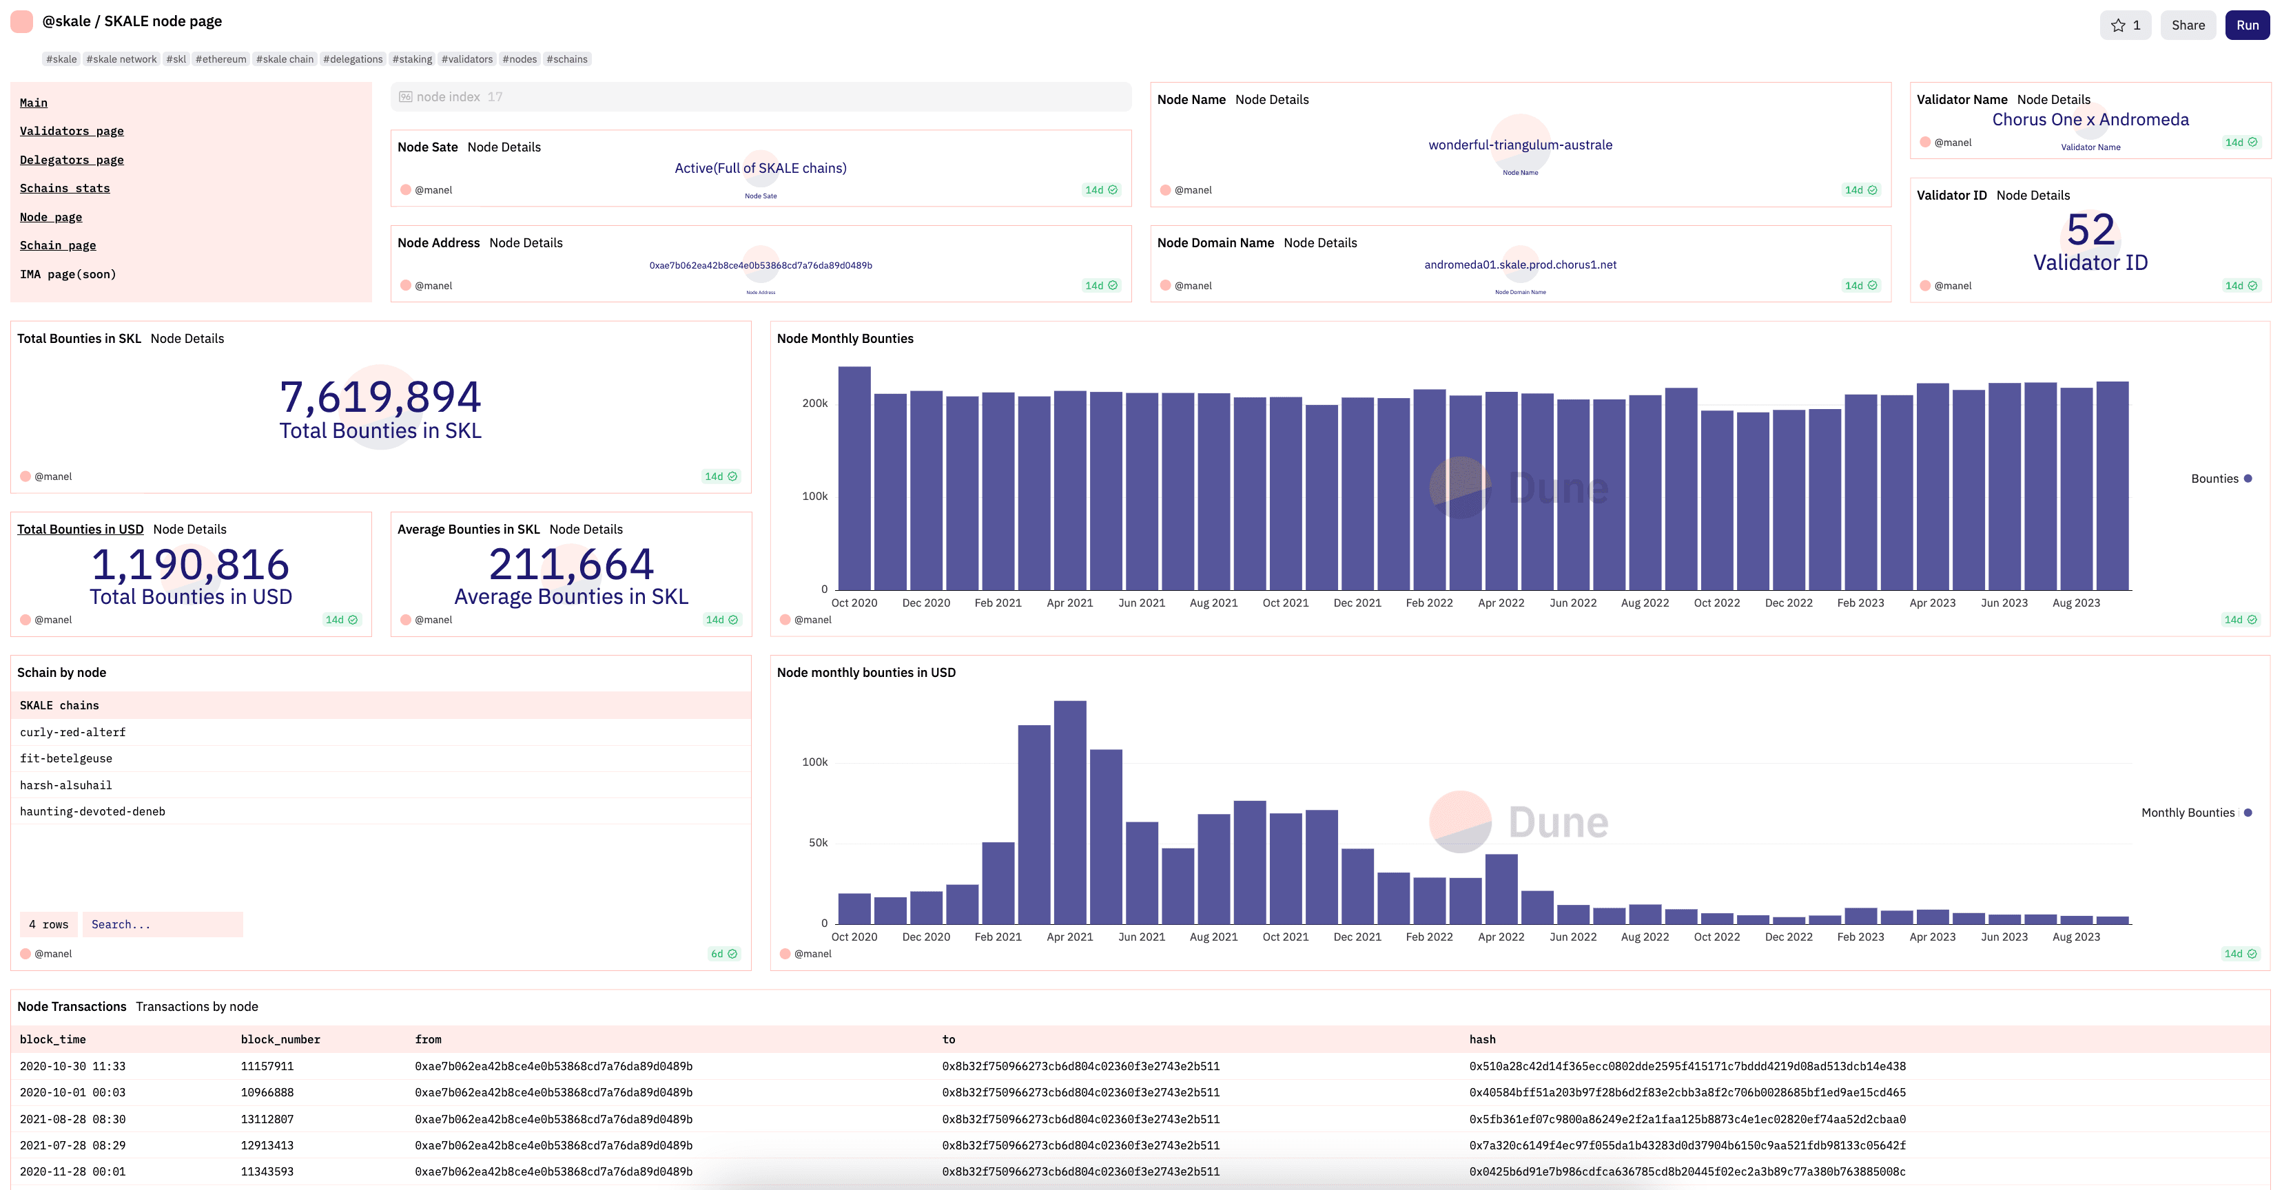Click the pink dashboard avatar icon
Image resolution: width=2282 pixels, height=1190 pixels.
coord(22,21)
